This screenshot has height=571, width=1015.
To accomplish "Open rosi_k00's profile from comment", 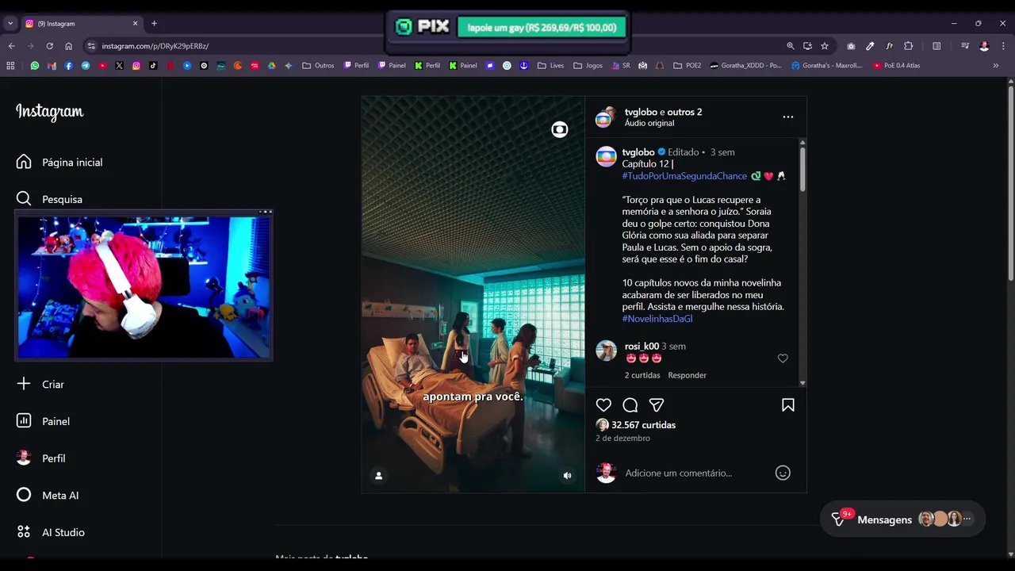I will point(642,347).
